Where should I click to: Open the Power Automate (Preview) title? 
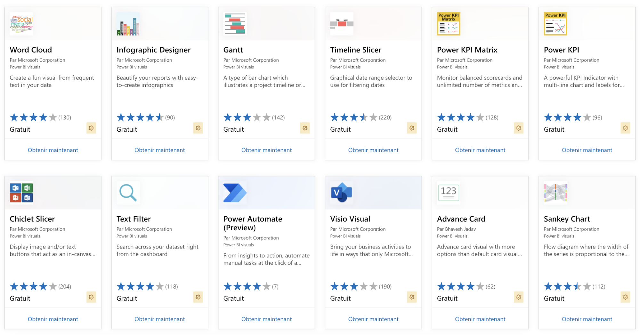point(253,223)
